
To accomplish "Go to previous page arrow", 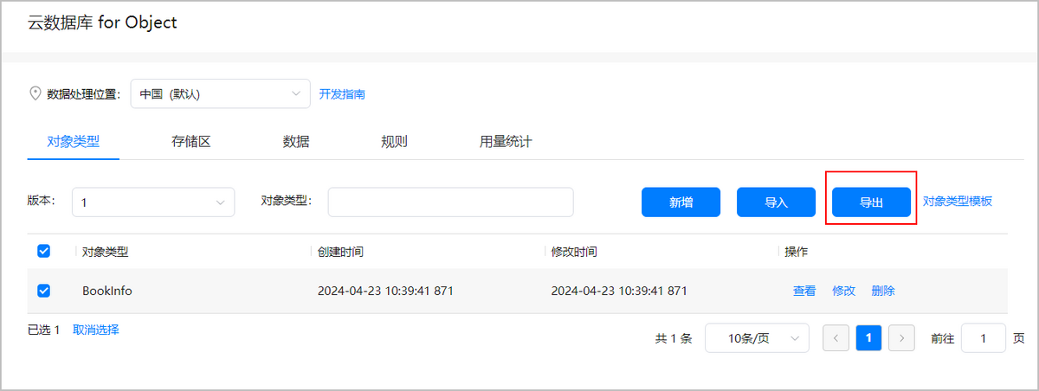I will (836, 338).
